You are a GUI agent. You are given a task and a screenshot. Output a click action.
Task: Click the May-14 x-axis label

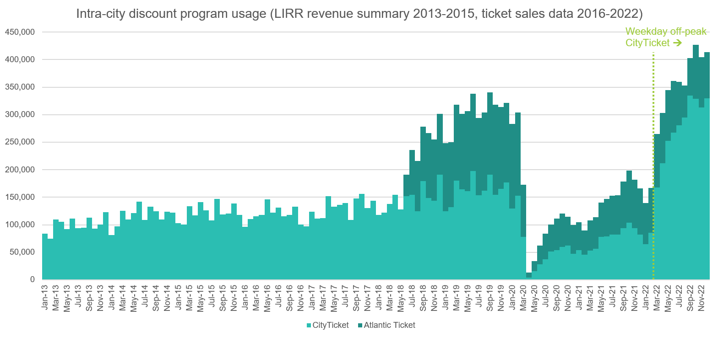tap(134, 298)
